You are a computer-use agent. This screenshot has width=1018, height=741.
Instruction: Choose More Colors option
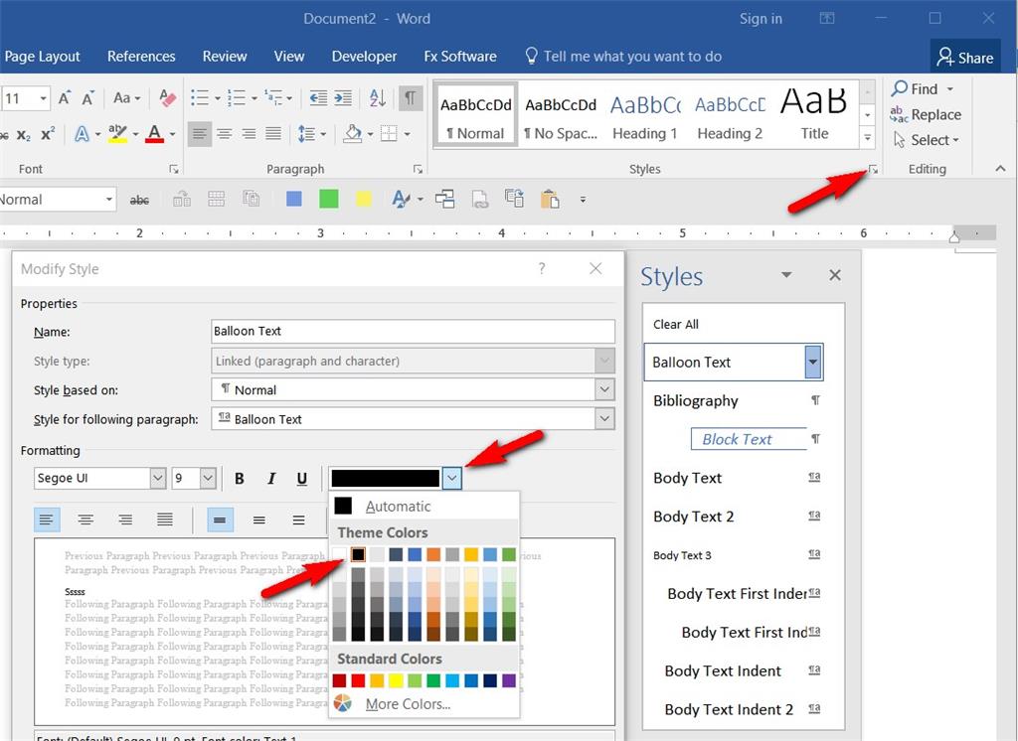coord(408,704)
